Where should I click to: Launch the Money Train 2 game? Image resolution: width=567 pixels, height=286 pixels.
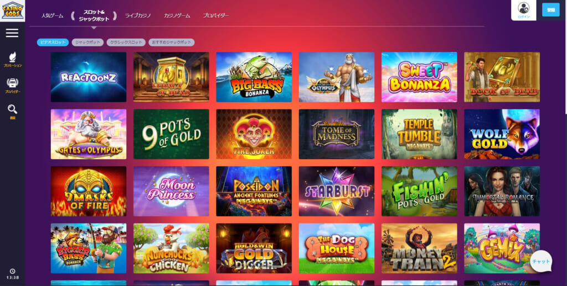pyautogui.click(x=419, y=248)
